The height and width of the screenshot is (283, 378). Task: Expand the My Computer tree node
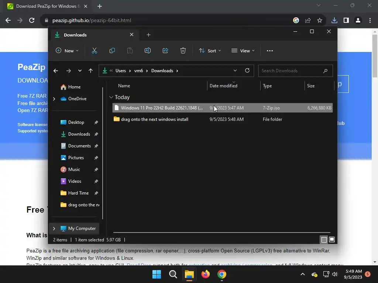[x=54, y=228]
